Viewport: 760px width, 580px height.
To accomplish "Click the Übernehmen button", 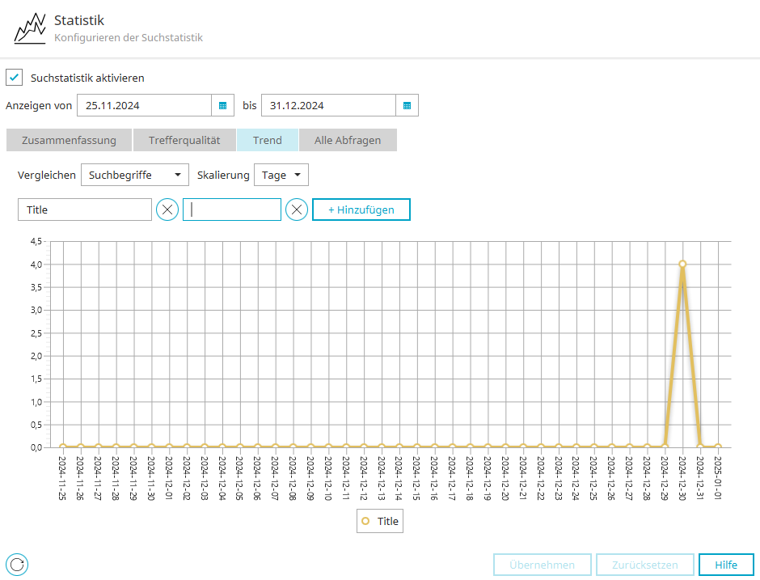I will click(x=542, y=565).
